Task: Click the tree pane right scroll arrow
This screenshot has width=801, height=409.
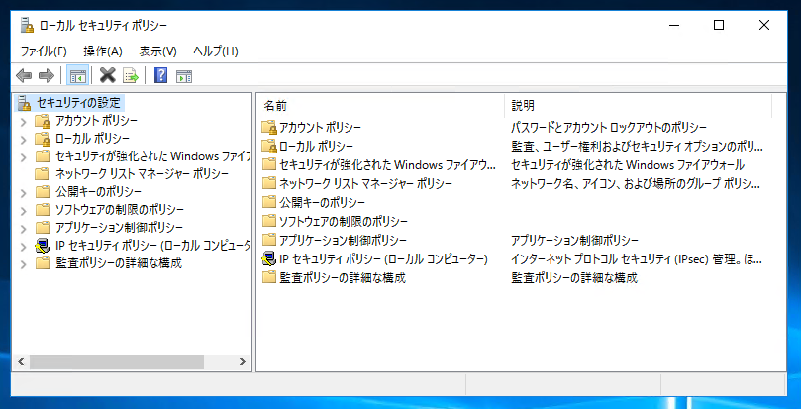Action: (243, 362)
